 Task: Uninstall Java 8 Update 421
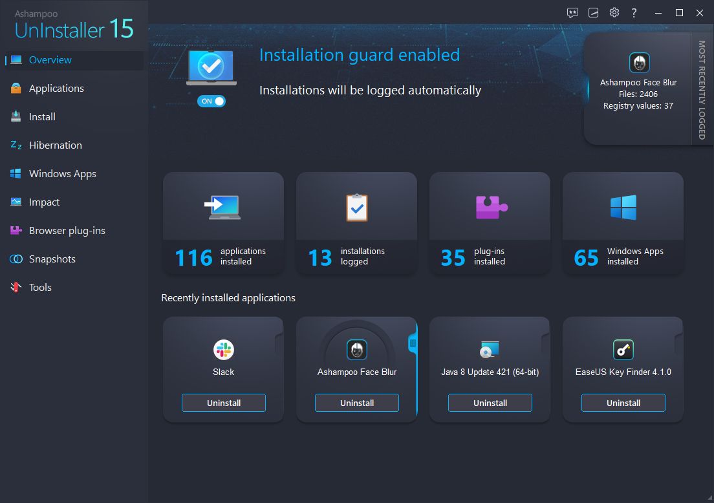click(490, 402)
